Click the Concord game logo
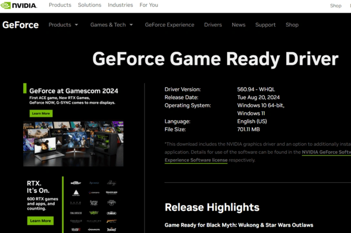Image resolution: width=351 pixels, height=233 pixels. coord(94,192)
